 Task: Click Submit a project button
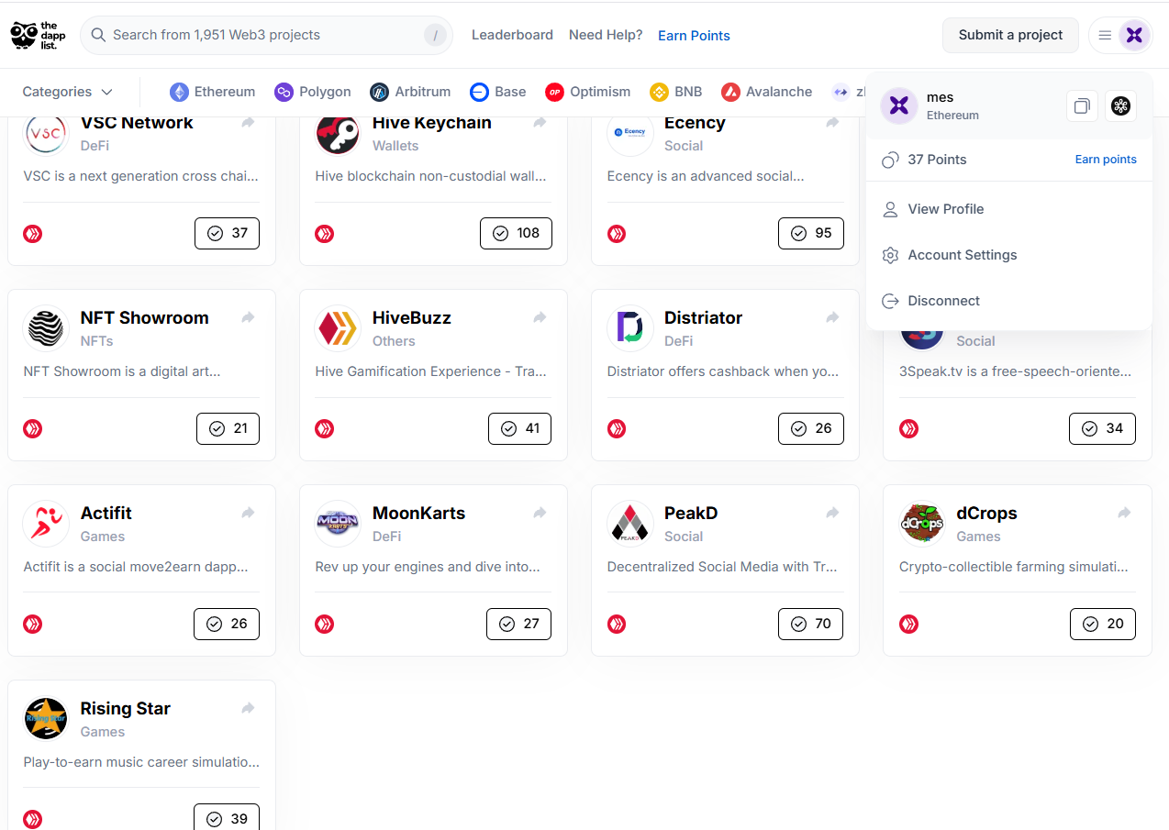point(1010,35)
